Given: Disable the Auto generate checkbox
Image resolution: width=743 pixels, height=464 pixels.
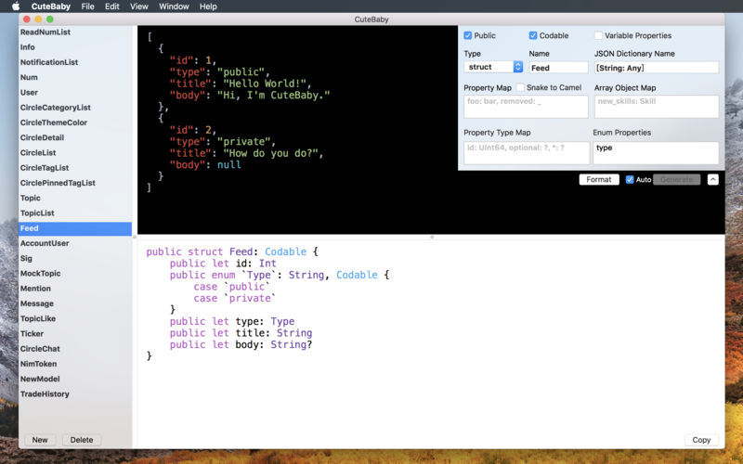Looking at the screenshot, I should (630, 179).
